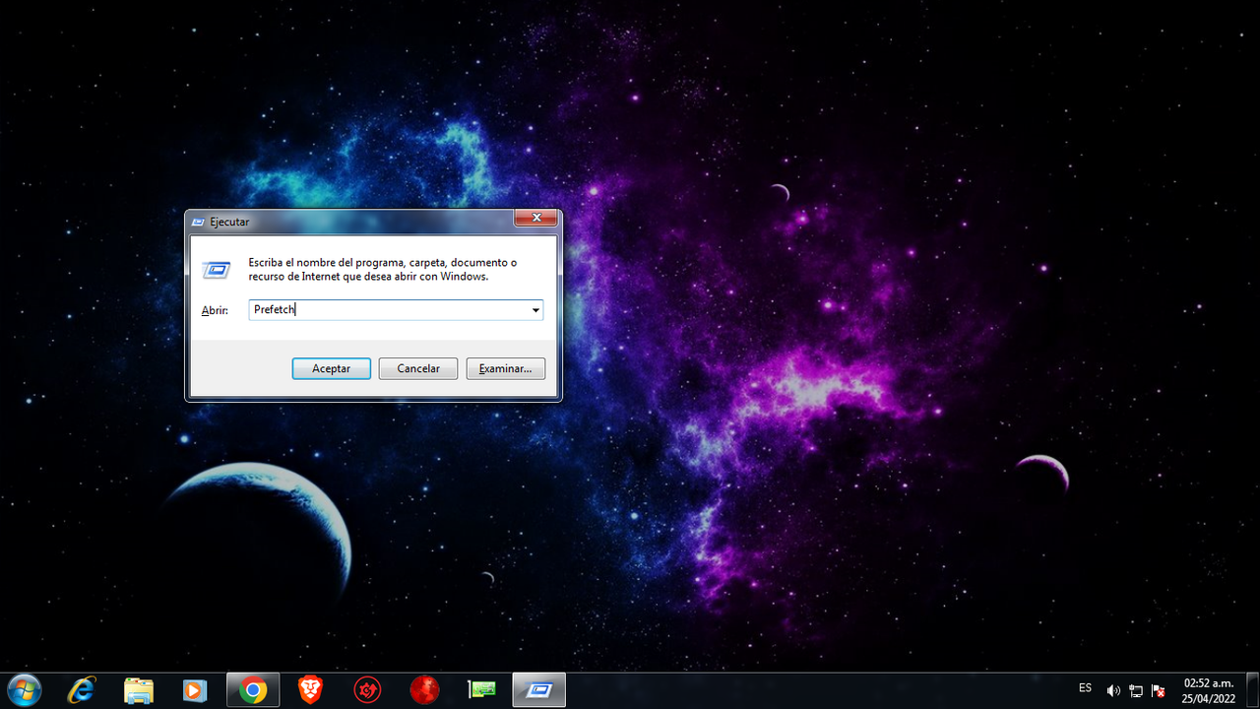Close the Ejecutar dialog with X
The width and height of the screenshot is (1260, 709).
[536, 218]
